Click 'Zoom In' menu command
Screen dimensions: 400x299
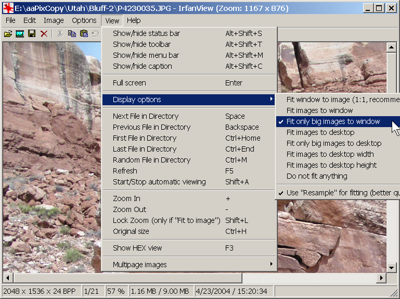(x=126, y=198)
